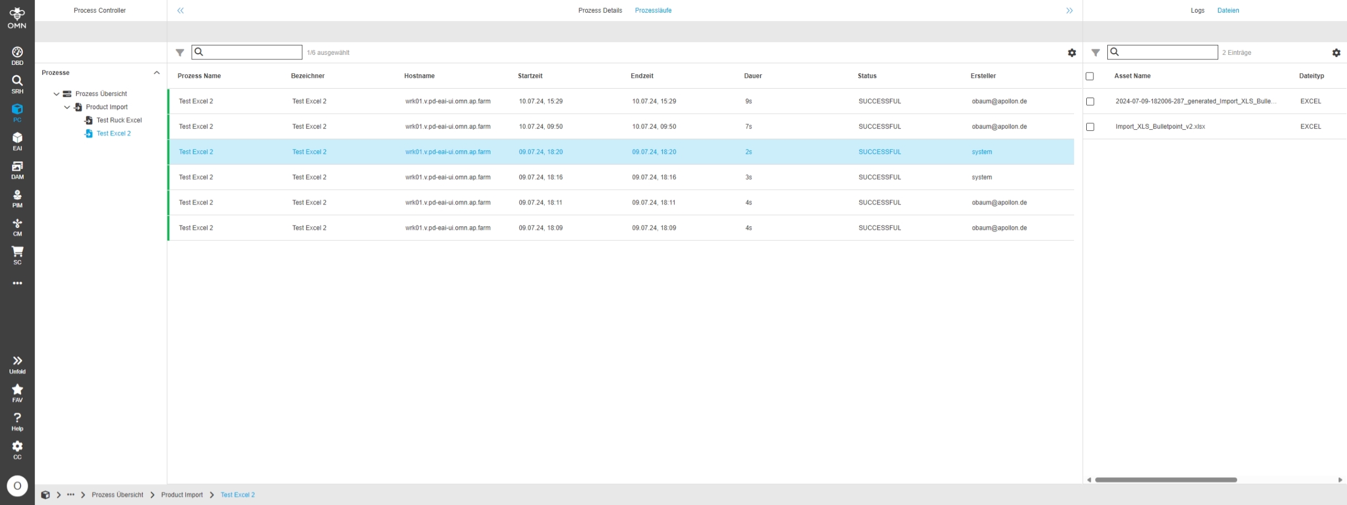
Task: Switch to the Prozess Details tab
Action: (x=600, y=11)
